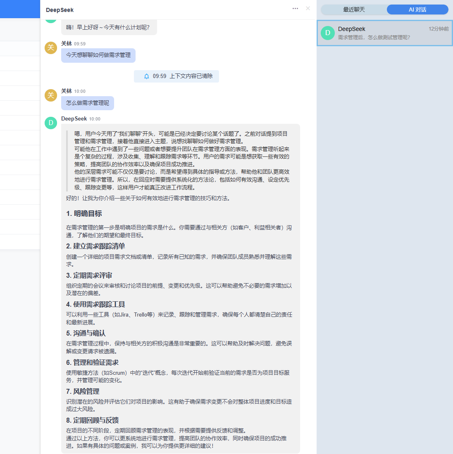Click the bell icon in the context-cleared notice
Image resolution: width=453 pixels, height=454 pixels.
[146, 76]
